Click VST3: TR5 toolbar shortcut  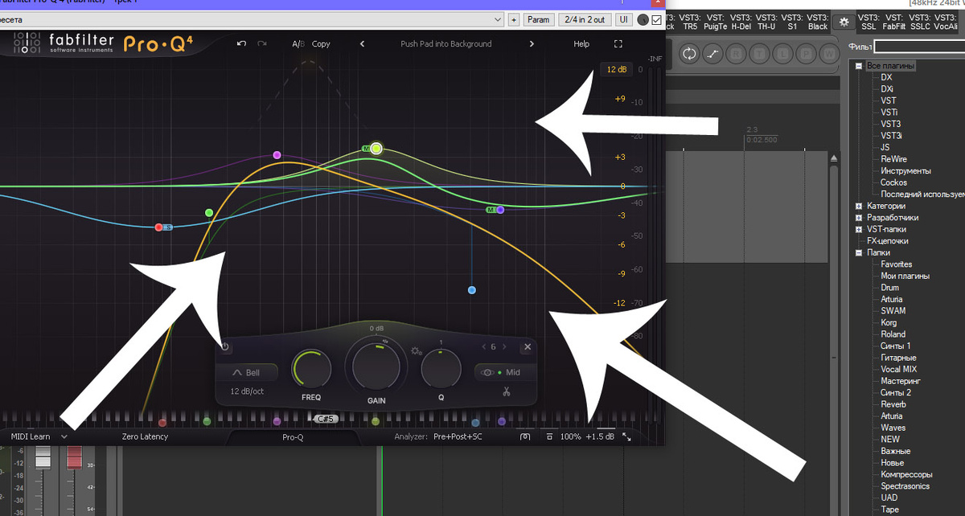(x=690, y=22)
